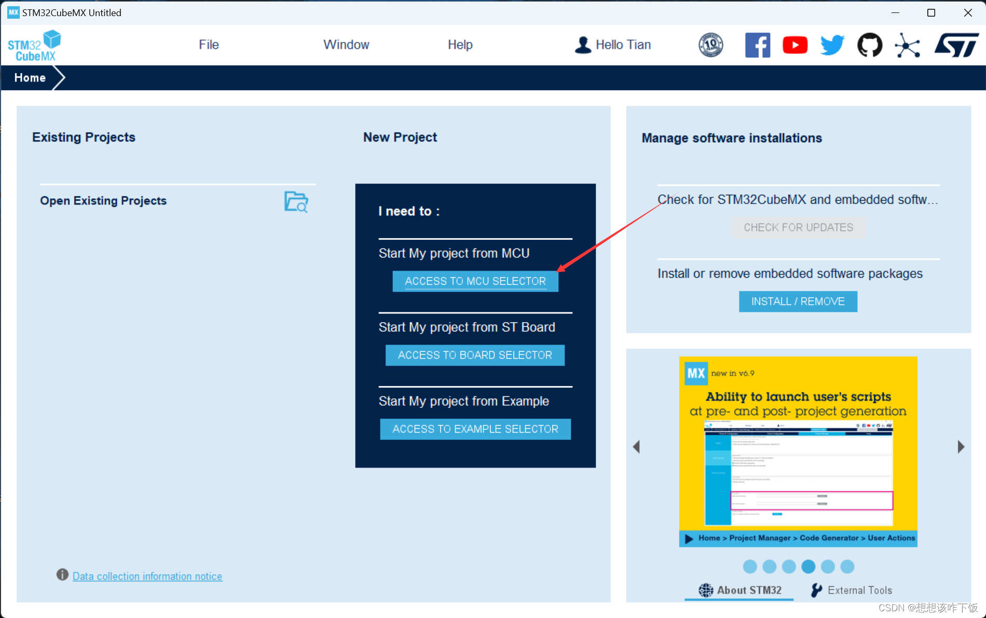Open the 10-year anniversary badge icon

710,45
